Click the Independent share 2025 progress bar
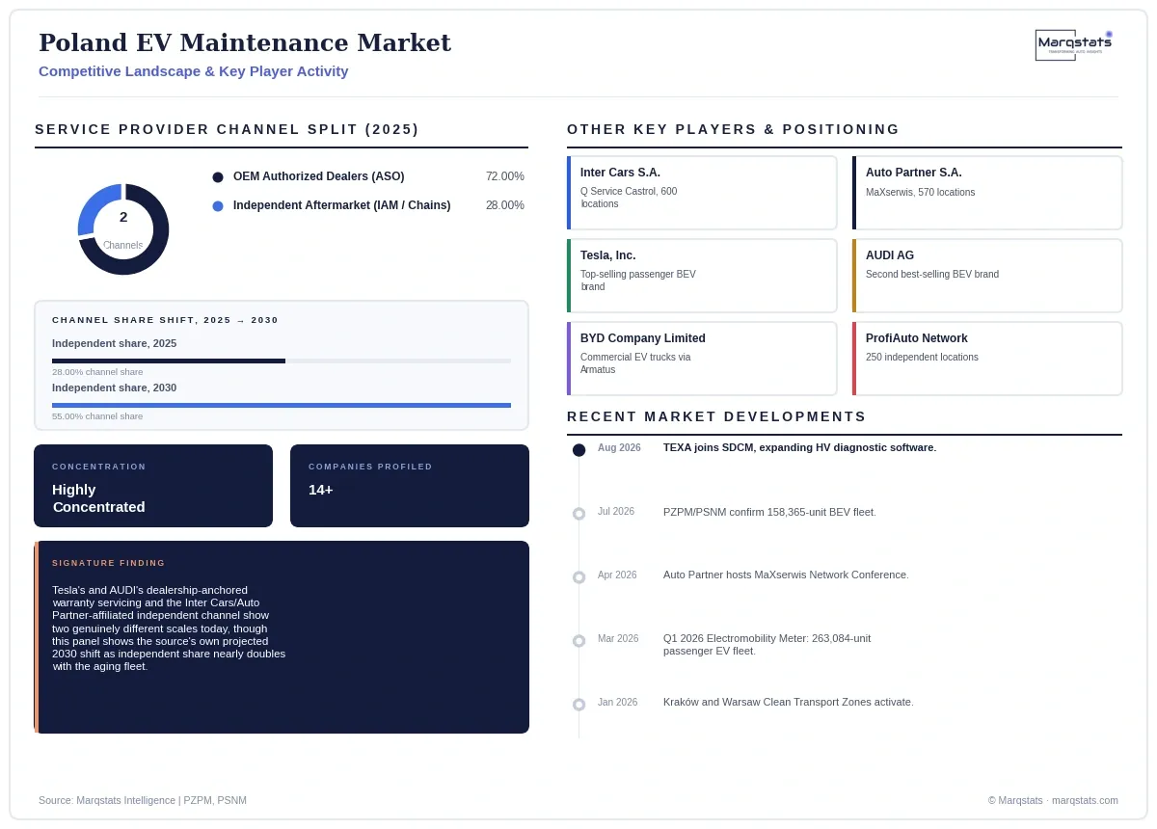The width and height of the screenshot is (1157, 829). [x=282, y=361]
